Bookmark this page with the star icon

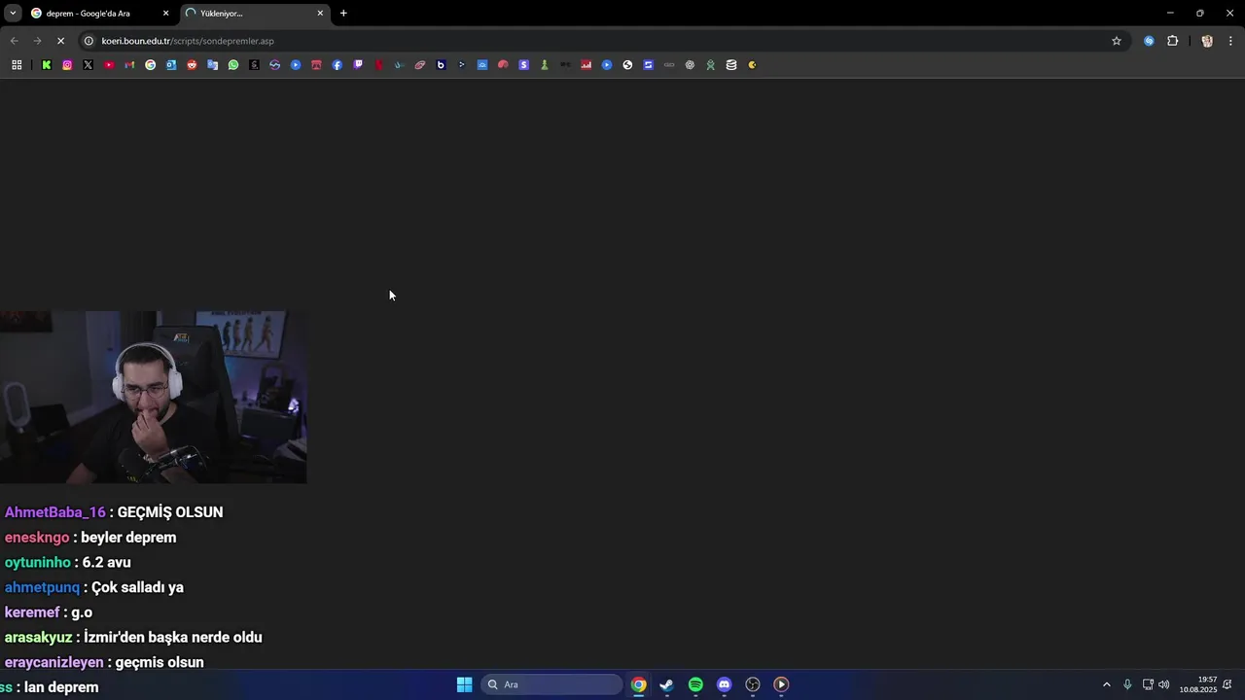(1117, 41)
